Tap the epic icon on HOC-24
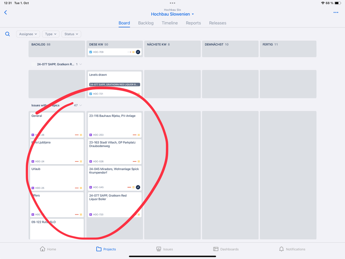Viewport: 345px width, 259px height. coord(33,161)
